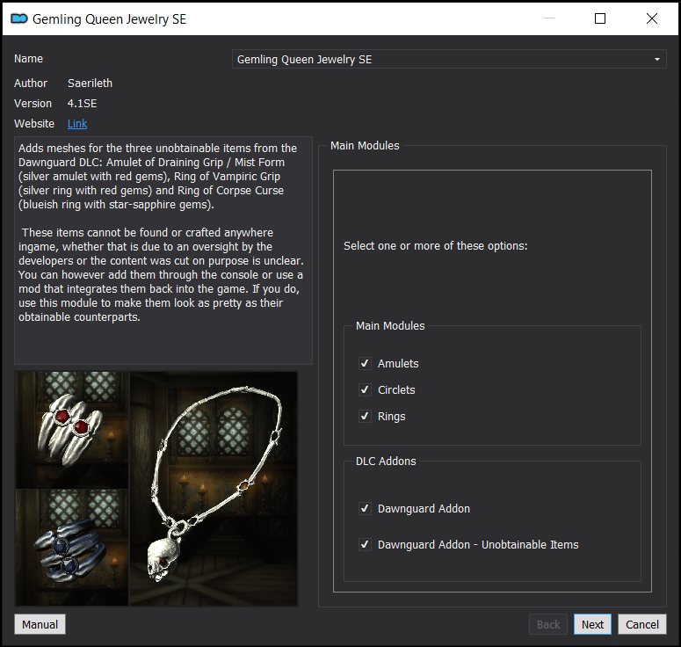Viewport: 681px width, 647px height.
Task: Close the Gemling Queen Jewelry SE window
Action: 651,18
